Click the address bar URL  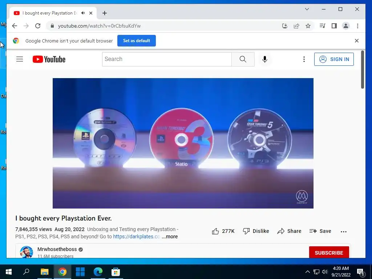point(99,26)
